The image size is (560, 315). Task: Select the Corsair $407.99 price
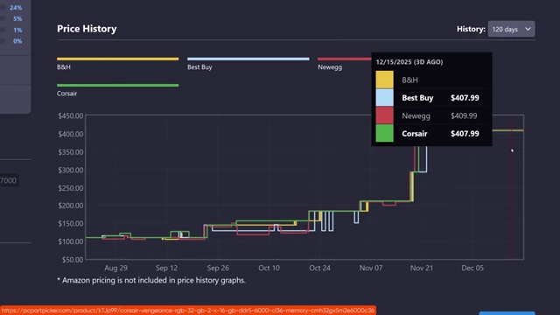click(465, 134)
